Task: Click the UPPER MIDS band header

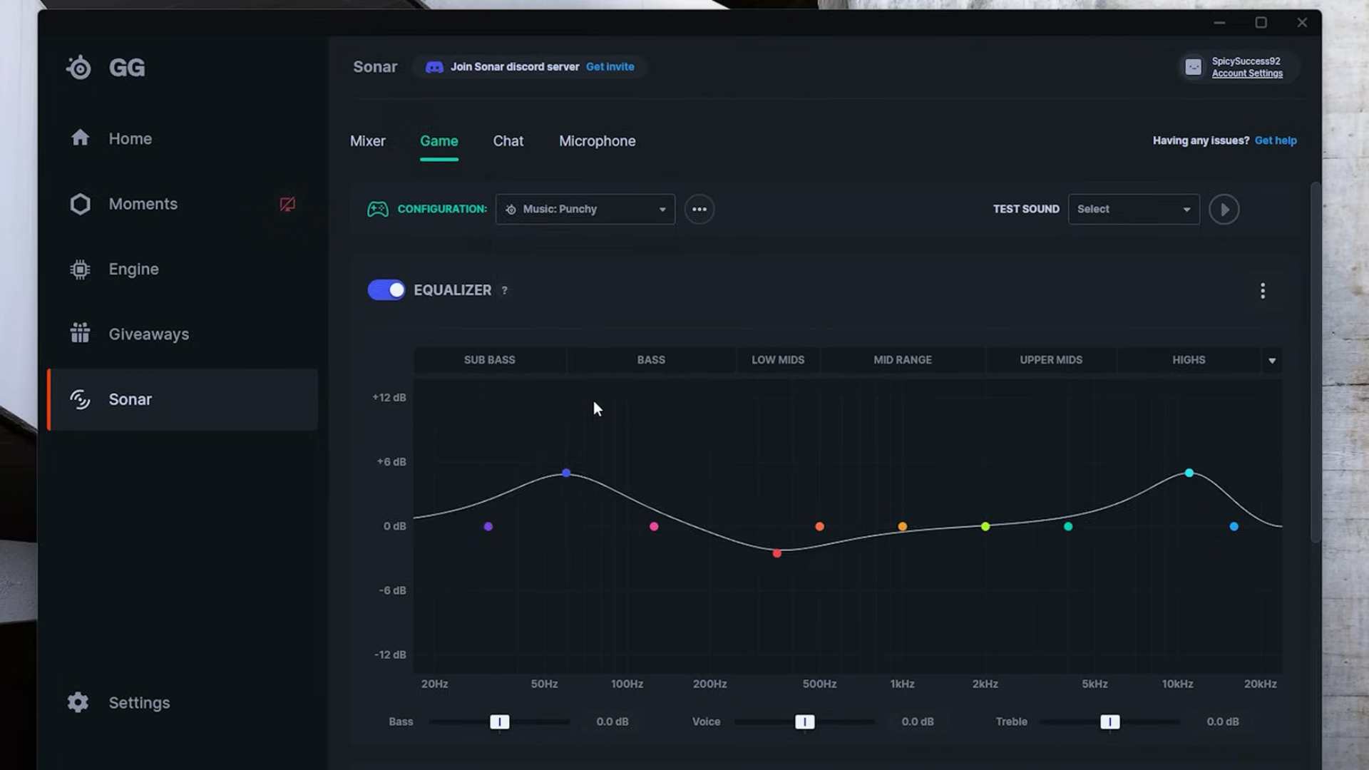Action: point(1050,360)
